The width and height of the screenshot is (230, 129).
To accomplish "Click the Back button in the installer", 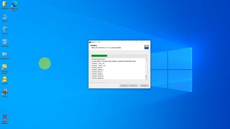I will pyautogui.click(x=124, y=86).
